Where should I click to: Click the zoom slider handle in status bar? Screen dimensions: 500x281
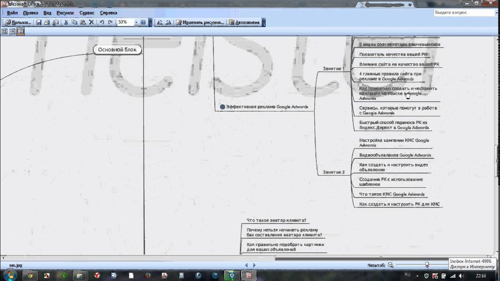click(427, 265)
